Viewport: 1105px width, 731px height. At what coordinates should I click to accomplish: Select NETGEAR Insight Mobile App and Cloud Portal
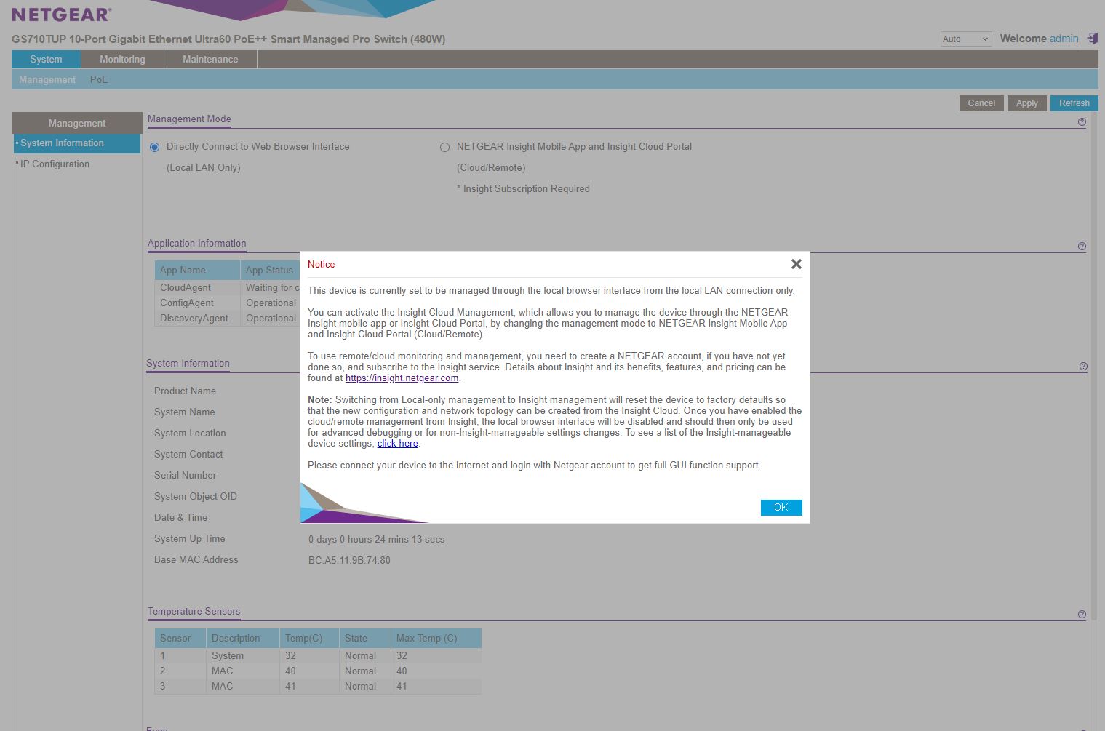(x=444, y=147)
